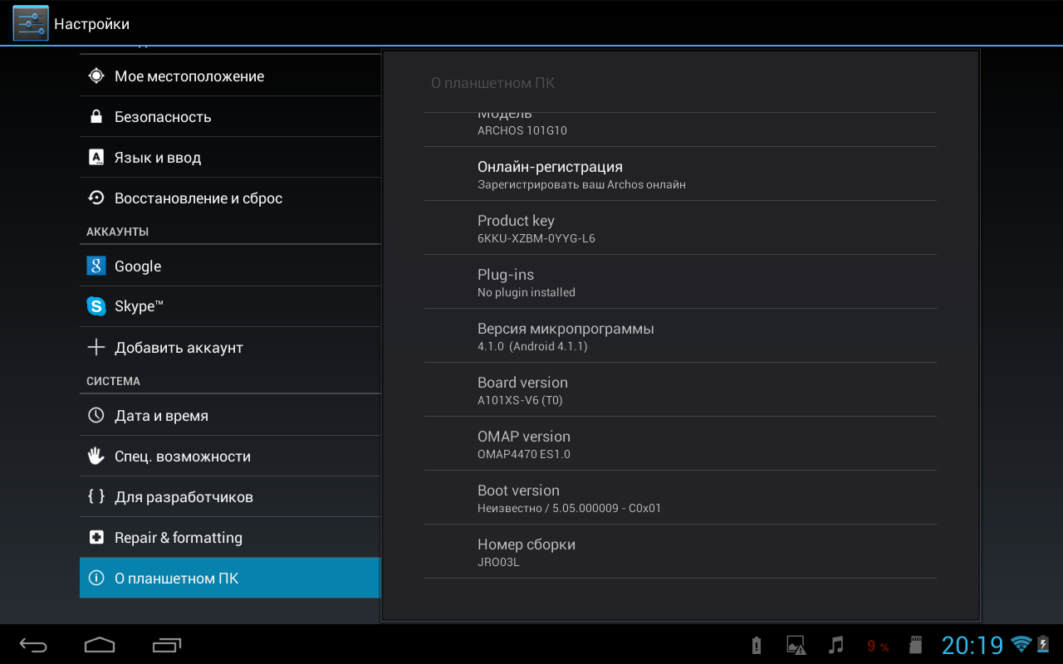1063x664 pixels.
Task: Tap the Настройки title text
Action: pyautogui.click(x=91, y=24)
